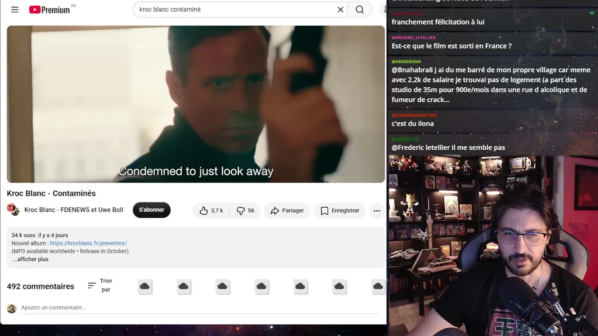Open the Kroc Blanc channel avatar

[13, 210]
